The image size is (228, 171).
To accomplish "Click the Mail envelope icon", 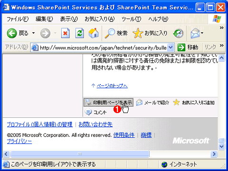I will click(x=195, y=33).
